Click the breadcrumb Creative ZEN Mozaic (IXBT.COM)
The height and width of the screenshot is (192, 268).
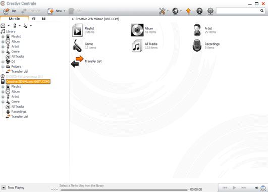point(97,19)
